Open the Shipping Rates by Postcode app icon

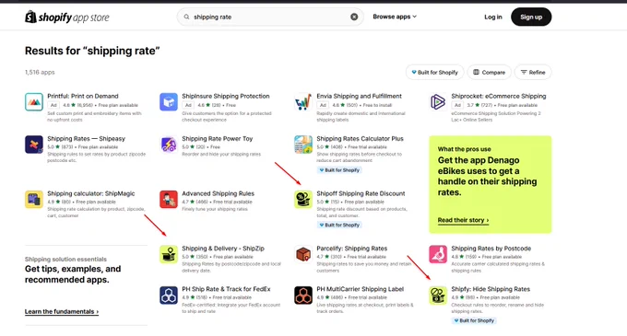coord(438,254)
